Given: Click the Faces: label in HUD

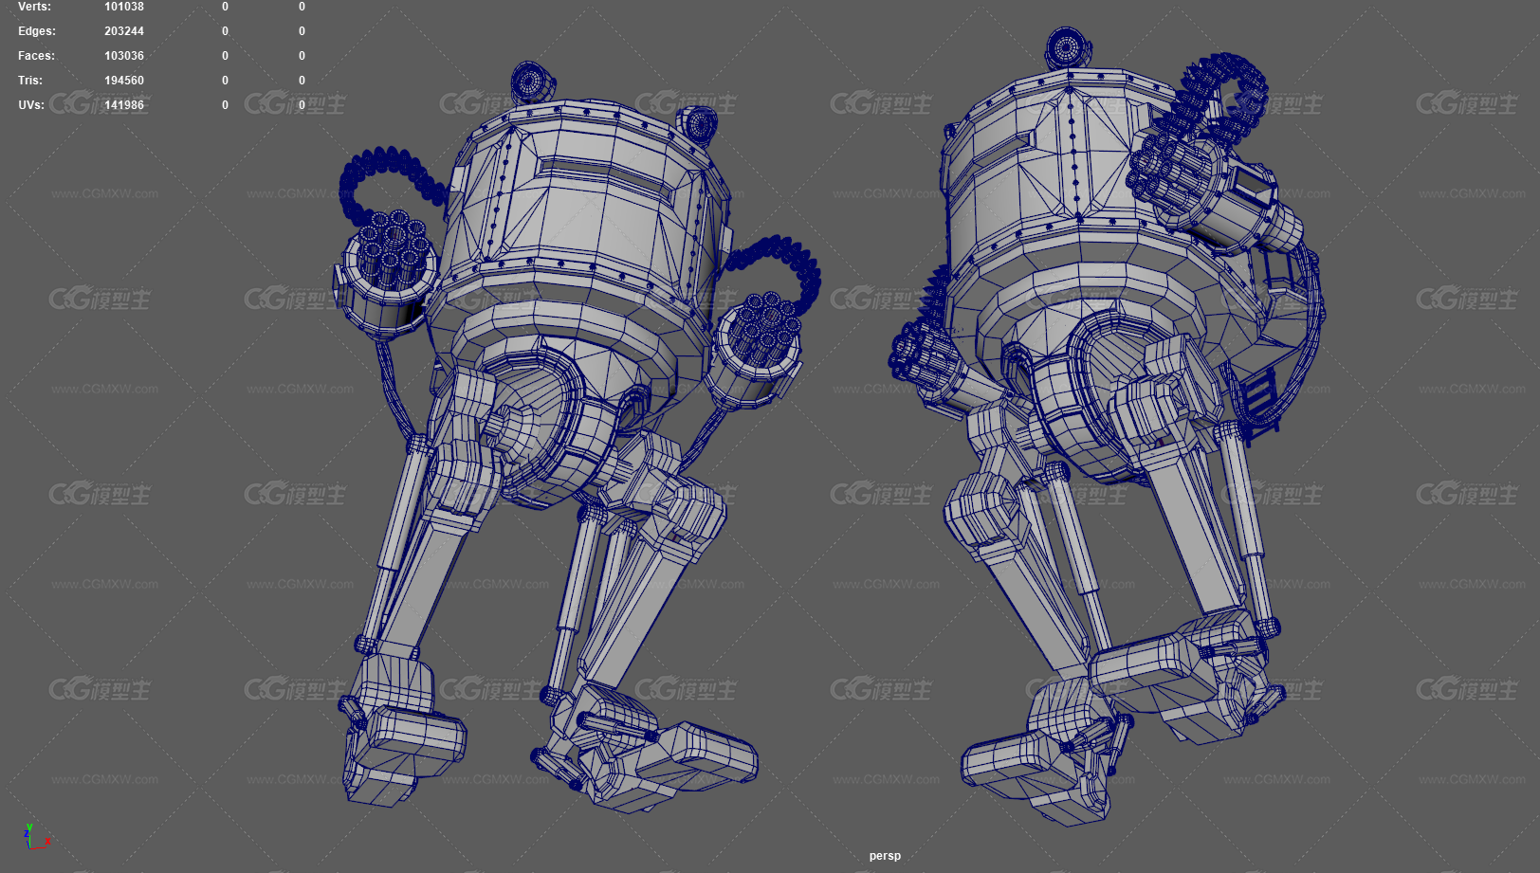Looking at the screenshot, I should [36, 56].
